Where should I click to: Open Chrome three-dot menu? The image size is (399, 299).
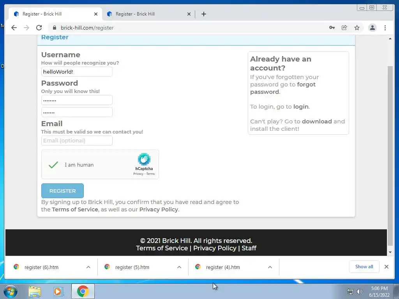tap(385, 28)
